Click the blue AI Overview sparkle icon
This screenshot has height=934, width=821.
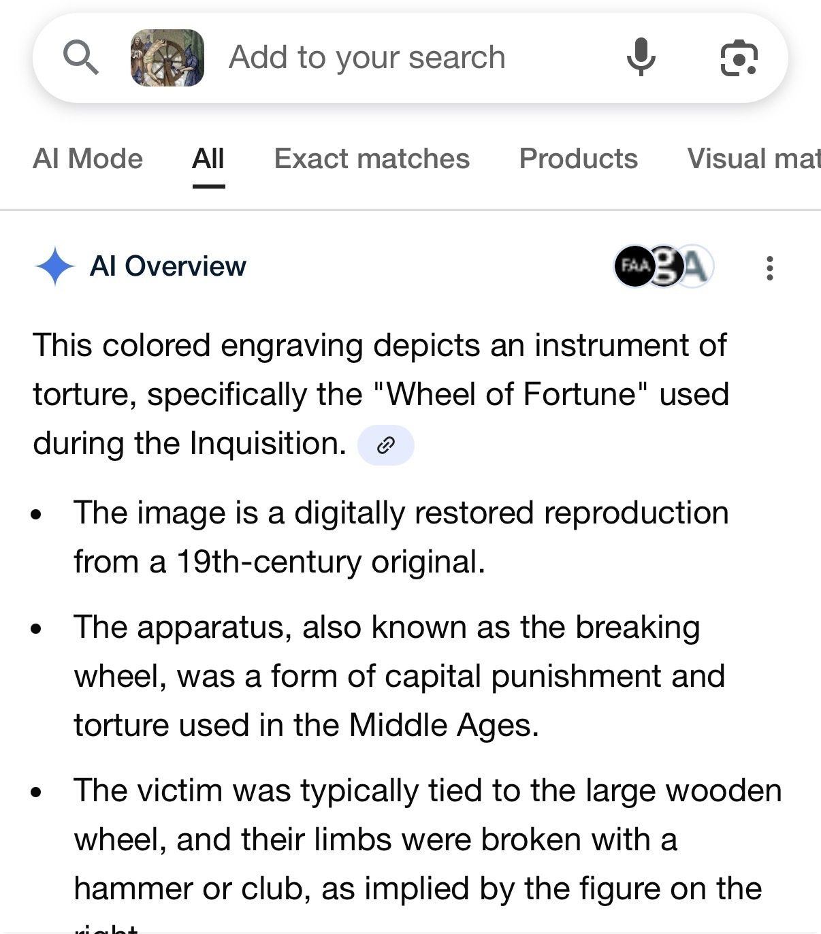click(x=55, y=266)
